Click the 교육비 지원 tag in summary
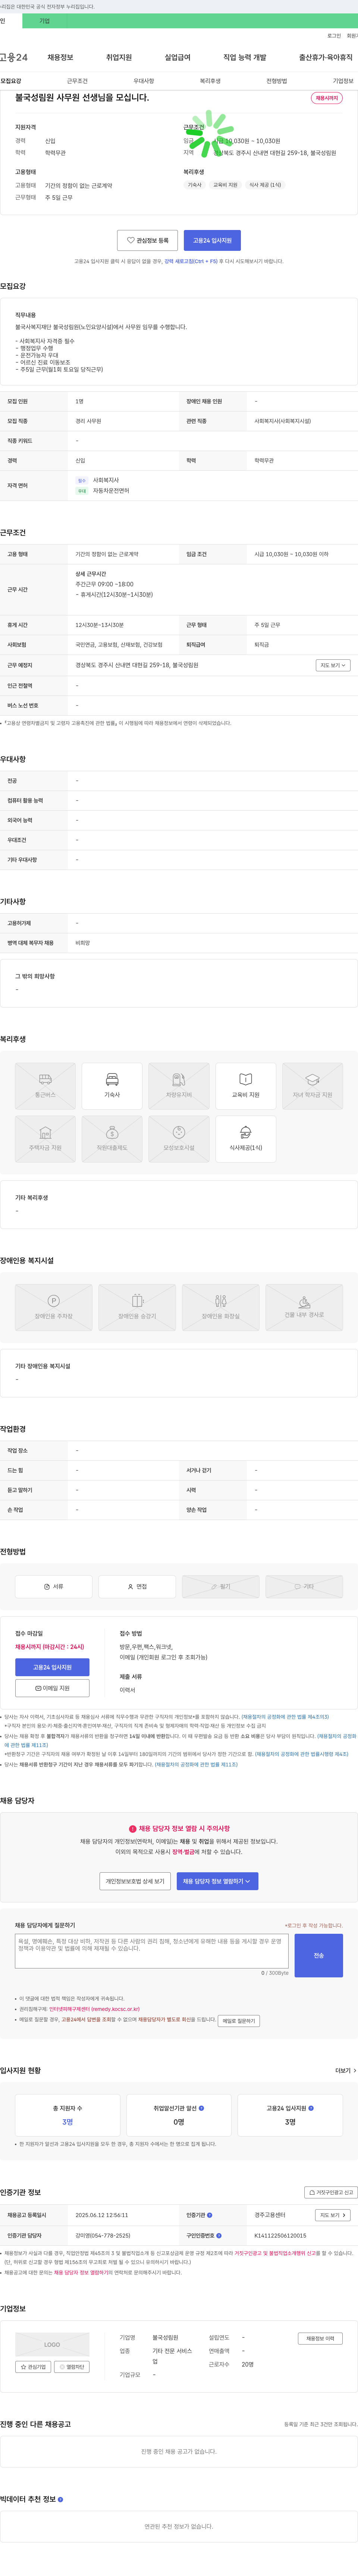Viewport: 358px width, 2576px height. (x=225, y=185)
